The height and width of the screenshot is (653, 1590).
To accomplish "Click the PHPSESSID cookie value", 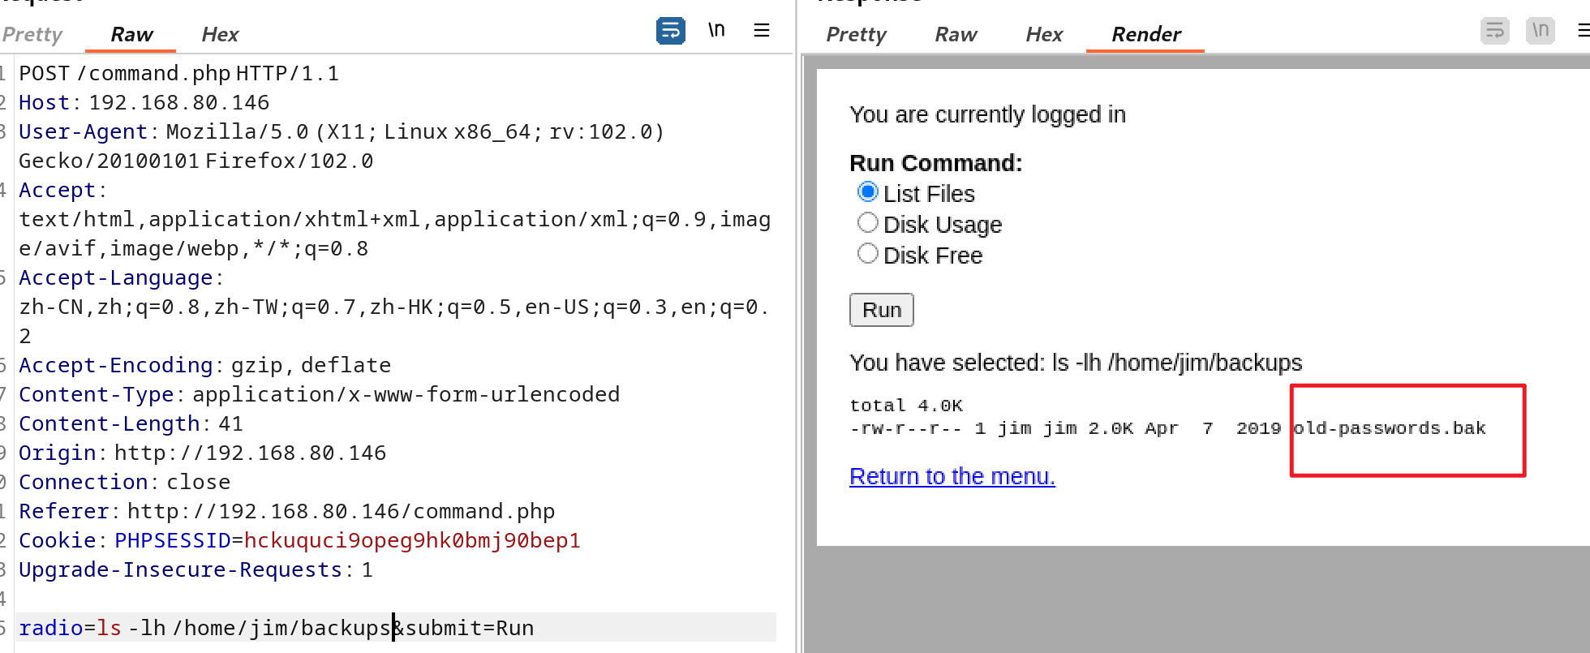I will click(x=412, y=540).
